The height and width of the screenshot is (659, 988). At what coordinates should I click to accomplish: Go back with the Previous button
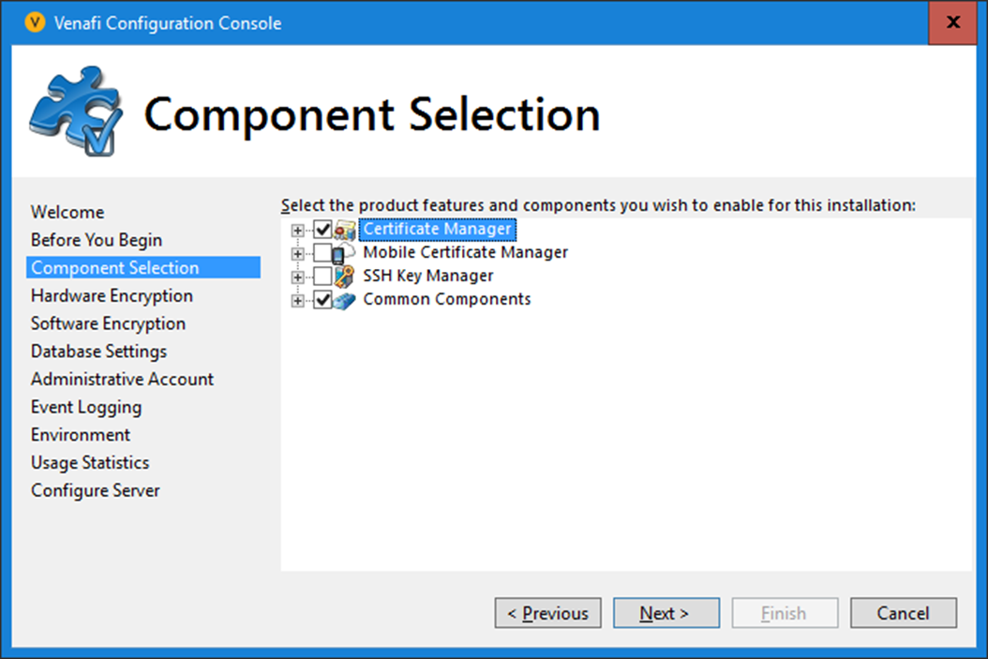tap(547, 614)
